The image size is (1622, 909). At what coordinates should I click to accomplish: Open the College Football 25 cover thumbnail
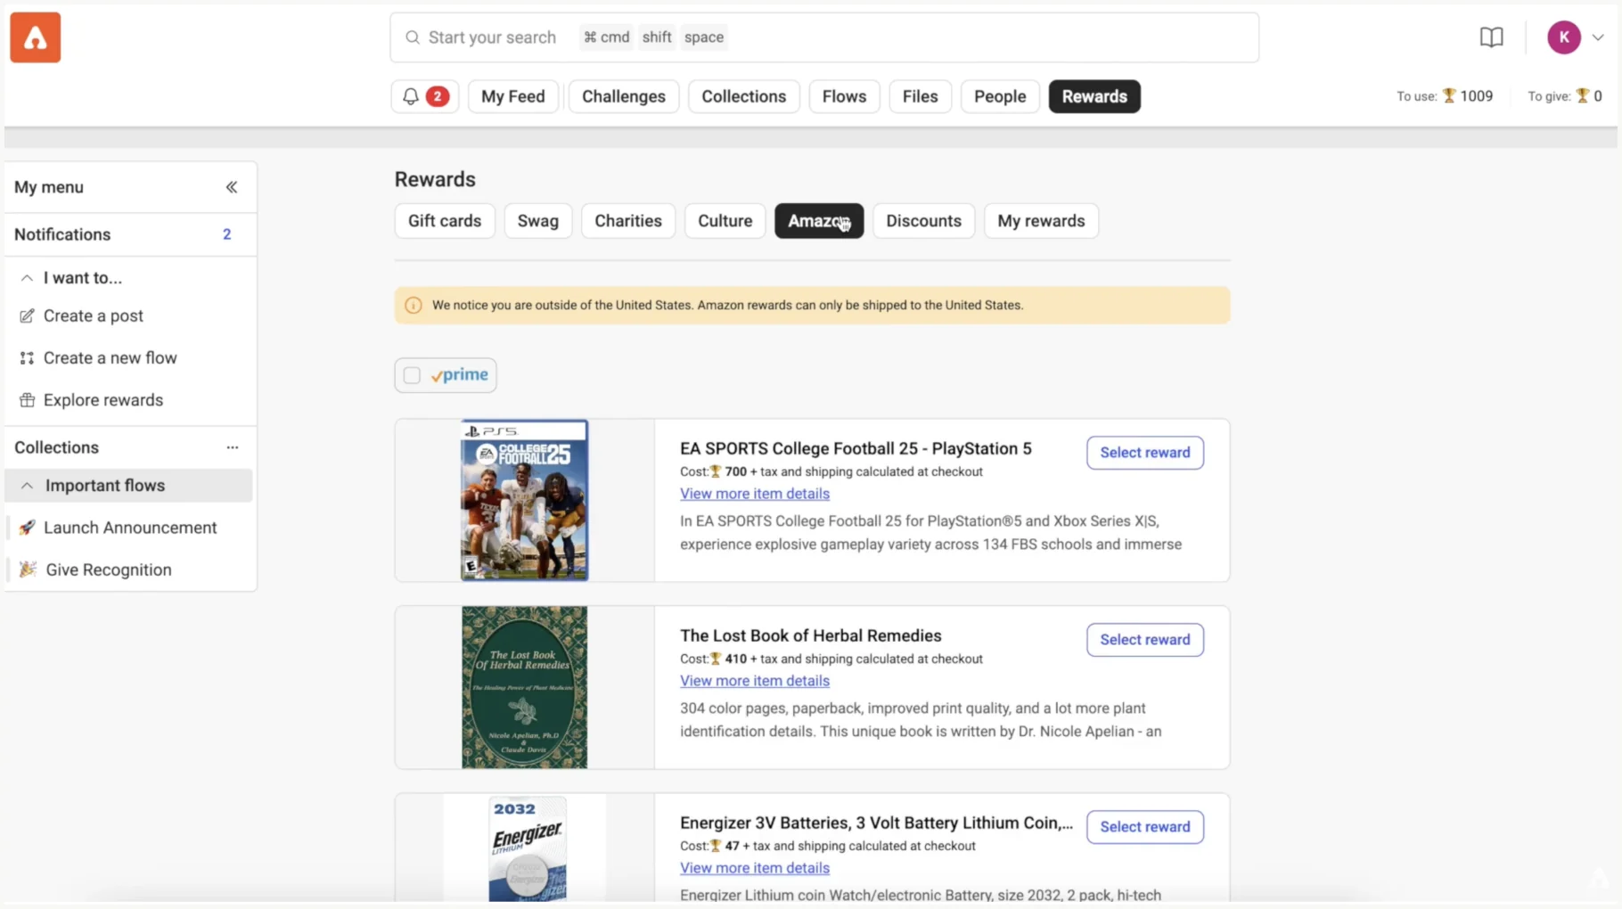525,500
